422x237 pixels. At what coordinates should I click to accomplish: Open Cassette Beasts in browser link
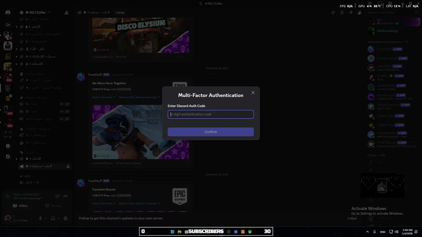104,203
